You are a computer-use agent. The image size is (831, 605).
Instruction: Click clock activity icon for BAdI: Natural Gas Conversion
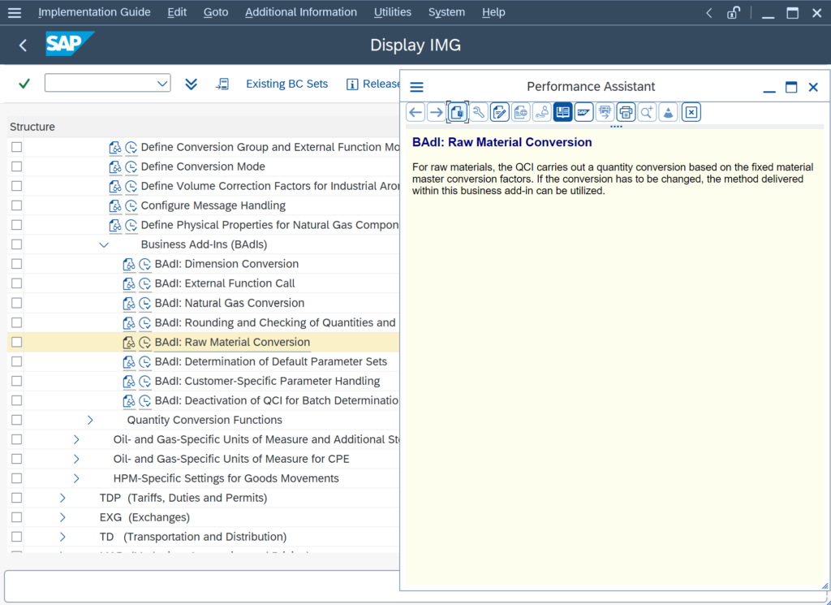pyautogui.click(x=144, y=303)
